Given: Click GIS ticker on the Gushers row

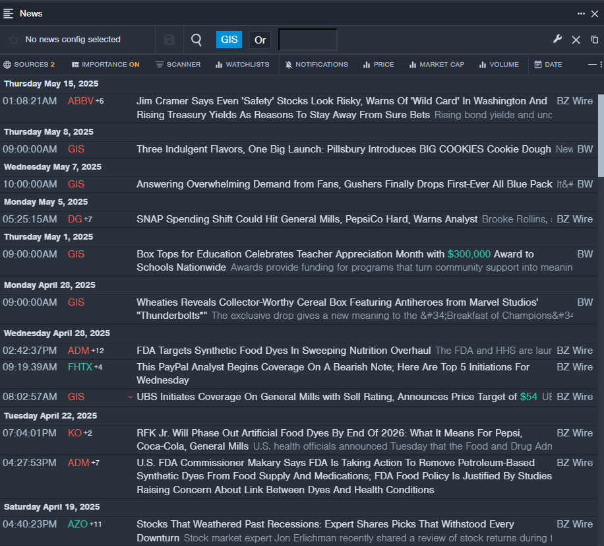Looking at the screenshot, I should coord(76,184).
